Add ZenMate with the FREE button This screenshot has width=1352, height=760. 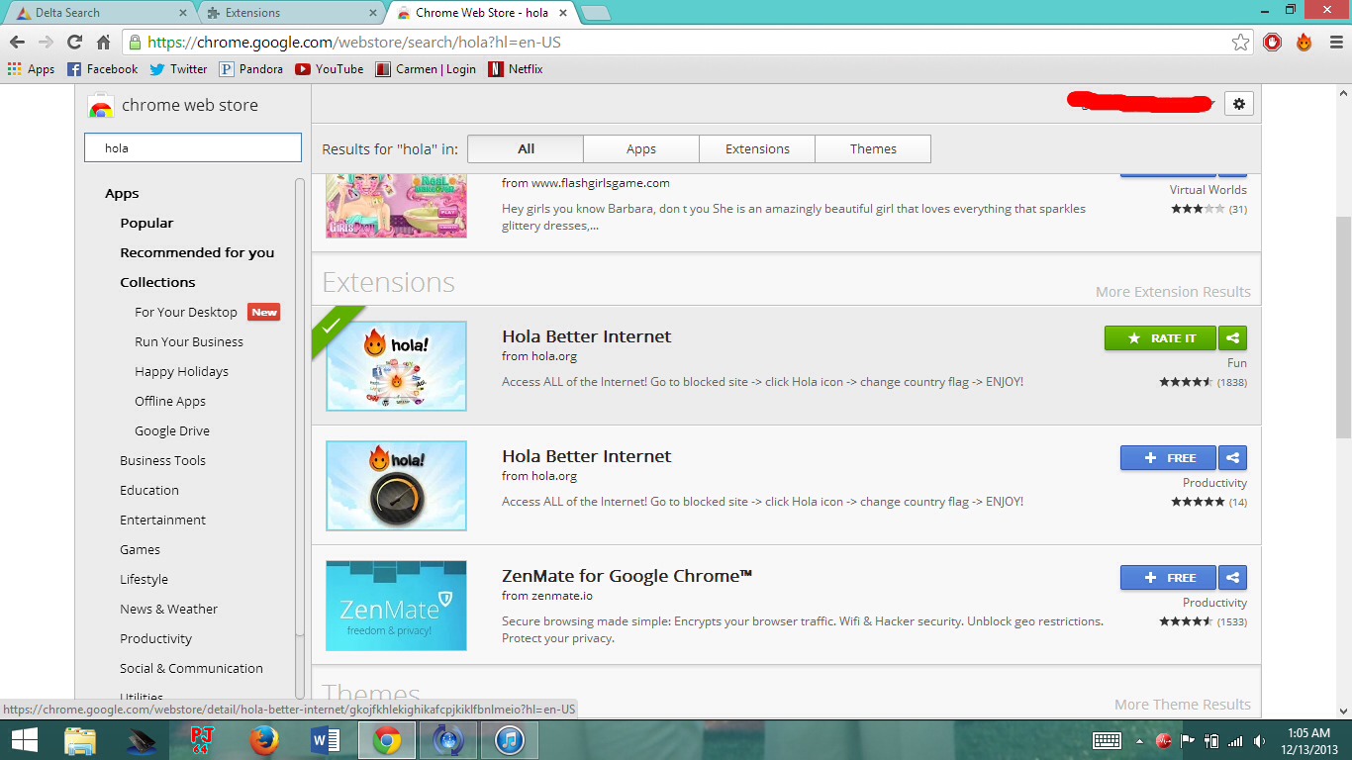tap(1168, 577)
